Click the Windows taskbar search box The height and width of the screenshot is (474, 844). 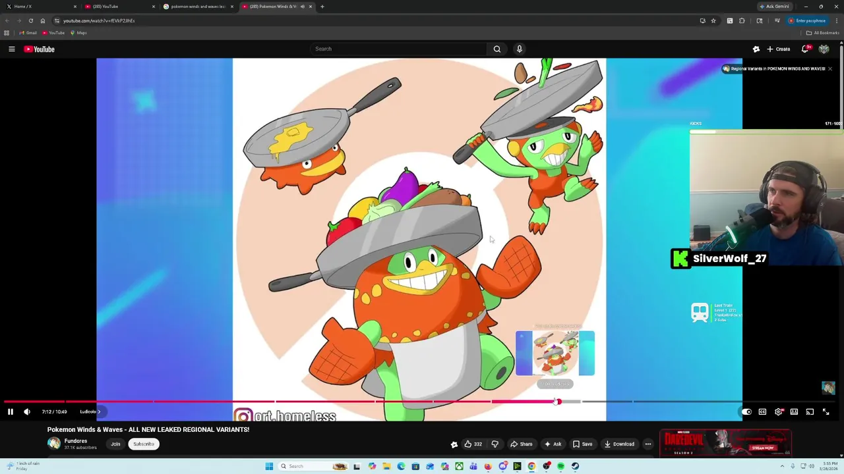[313, 466]
